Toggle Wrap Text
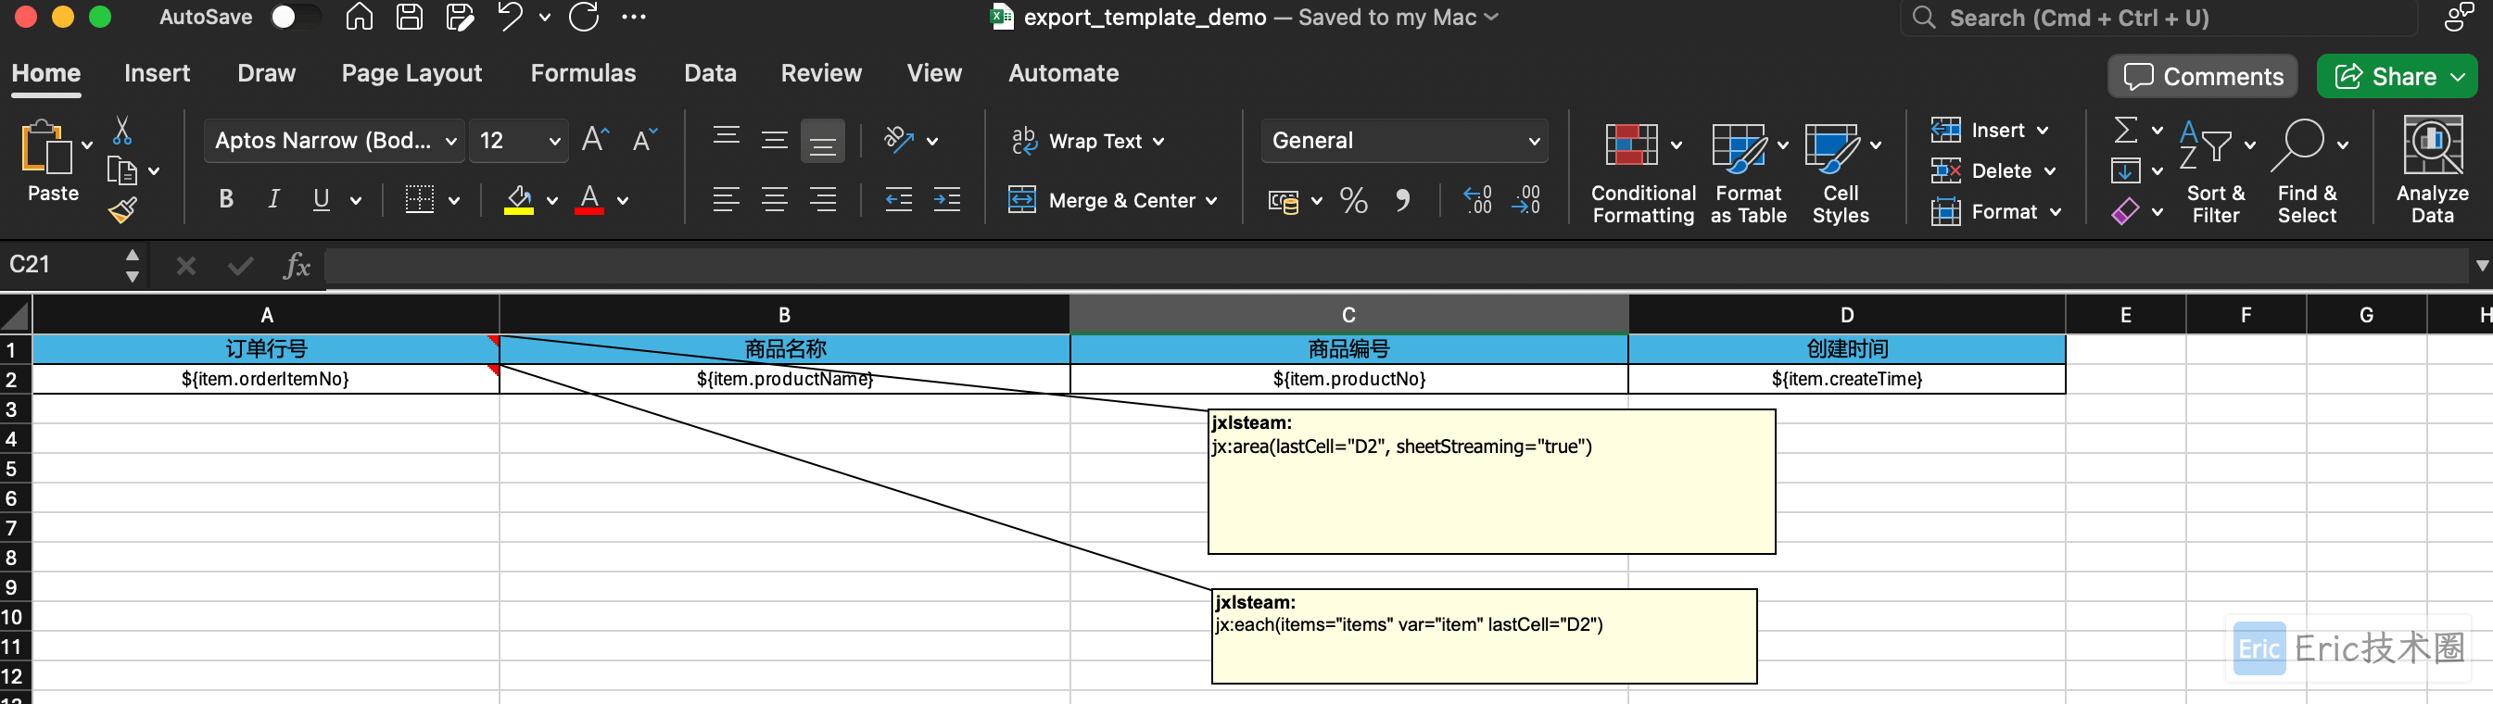The image size is (2493, 704). click(1087, 141)
